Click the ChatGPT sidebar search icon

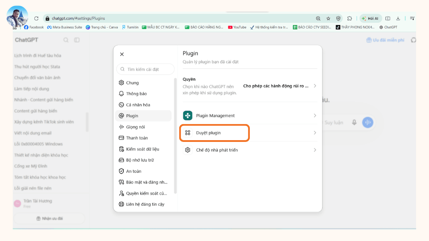[66, 40]
